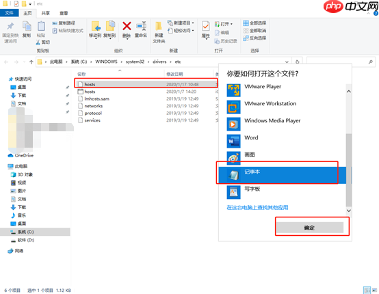The width and height of the screenshot is (379, 294).
Task: Switch to the Home tab
Action: tap(27, 13)
